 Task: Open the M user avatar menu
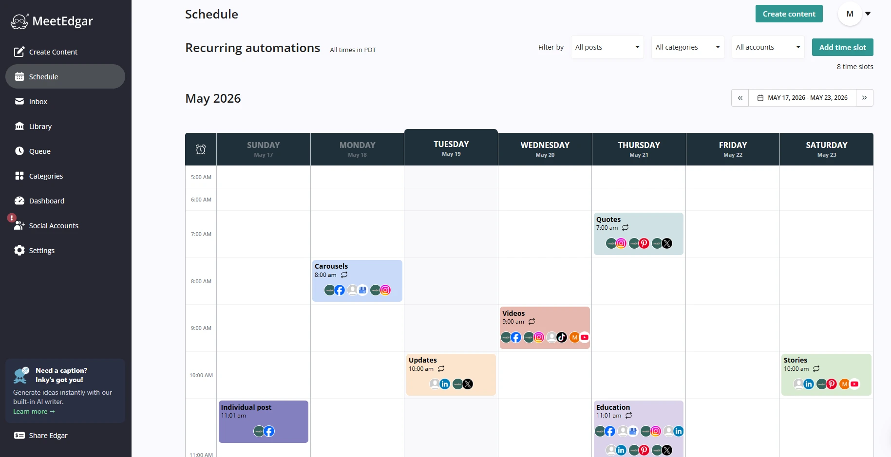[x=854, y=14]
